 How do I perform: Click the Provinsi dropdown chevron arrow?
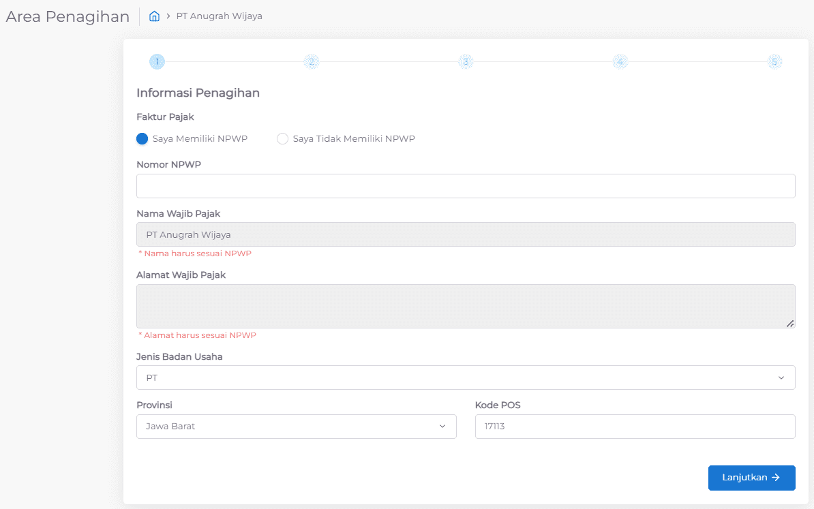click(442, 427)
